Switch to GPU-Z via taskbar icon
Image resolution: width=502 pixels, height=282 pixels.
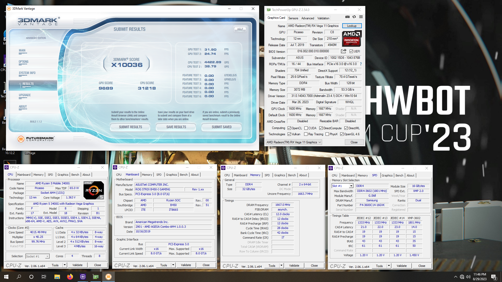[x=96, y=277]
